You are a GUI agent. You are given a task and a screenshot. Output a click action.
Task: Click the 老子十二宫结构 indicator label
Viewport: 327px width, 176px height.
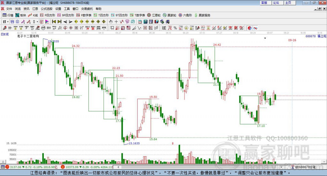click(x=28, y=36)
